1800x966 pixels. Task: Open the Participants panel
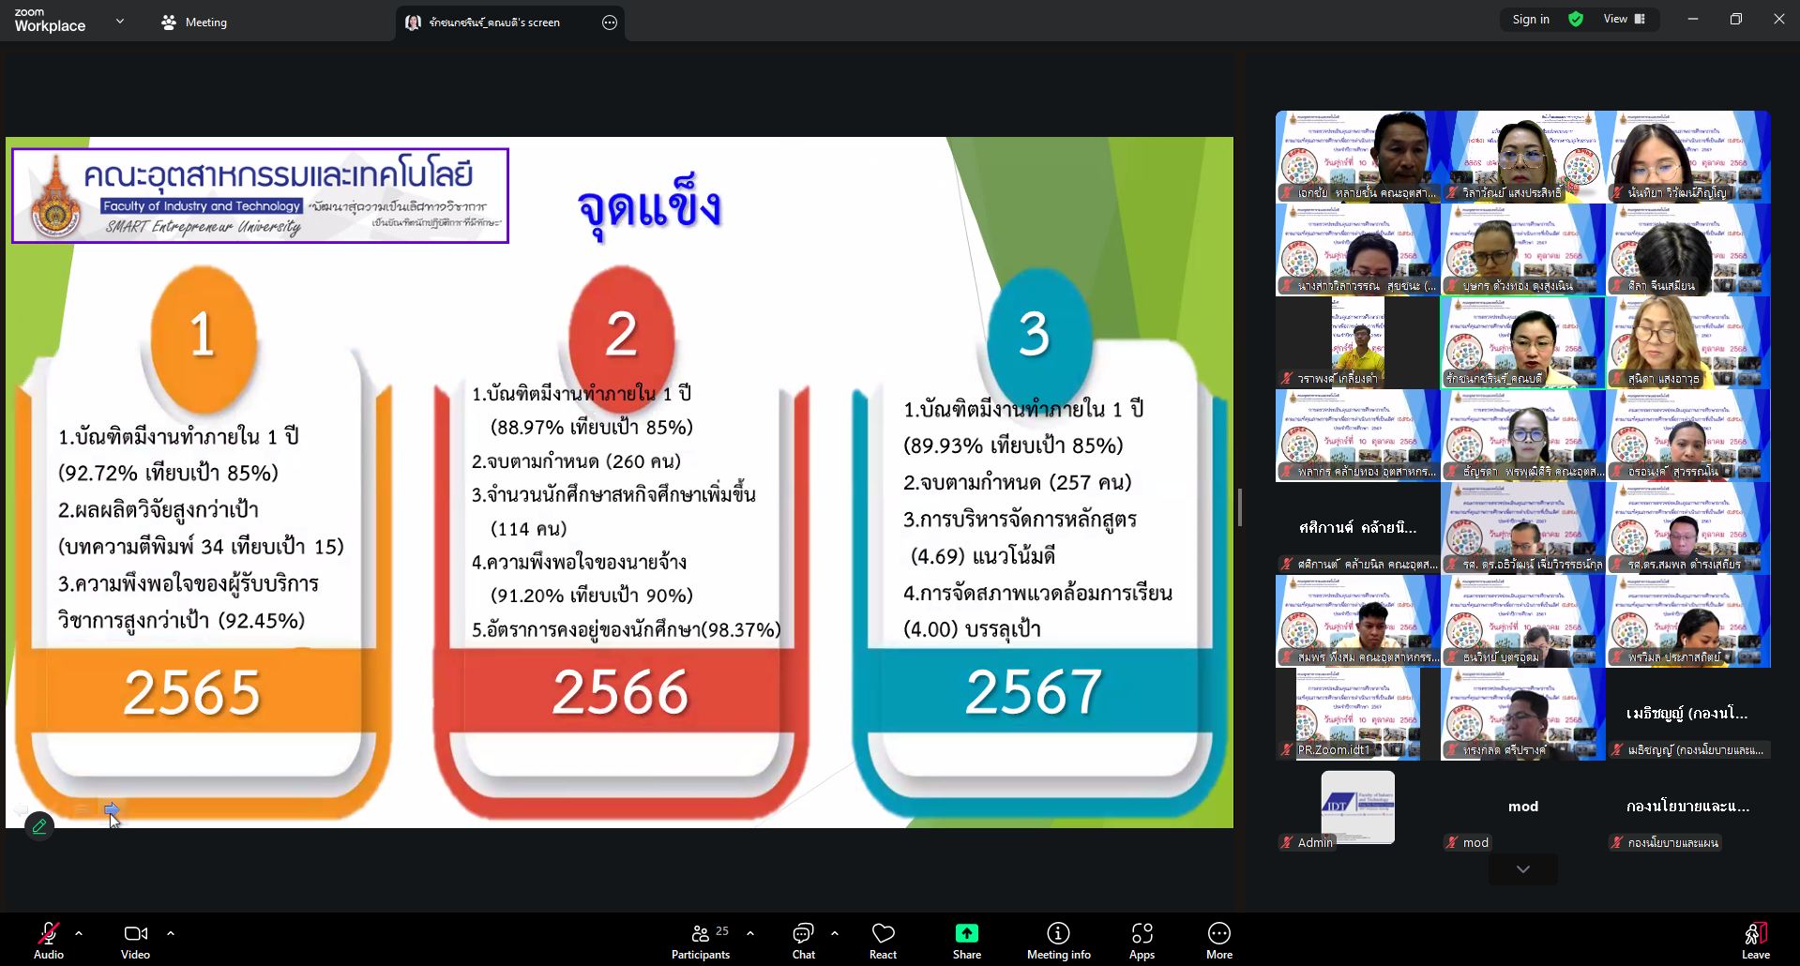point(701,940)
